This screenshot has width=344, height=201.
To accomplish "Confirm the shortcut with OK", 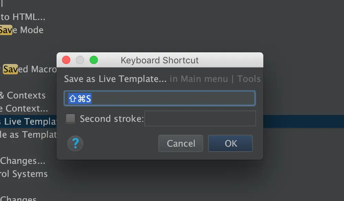I will pyautogui.click(x=230, y=143).
